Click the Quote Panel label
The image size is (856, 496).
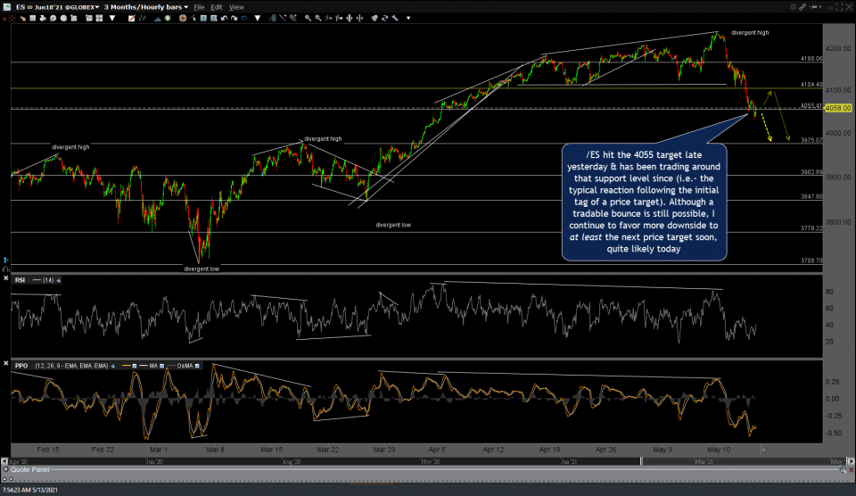30,470
